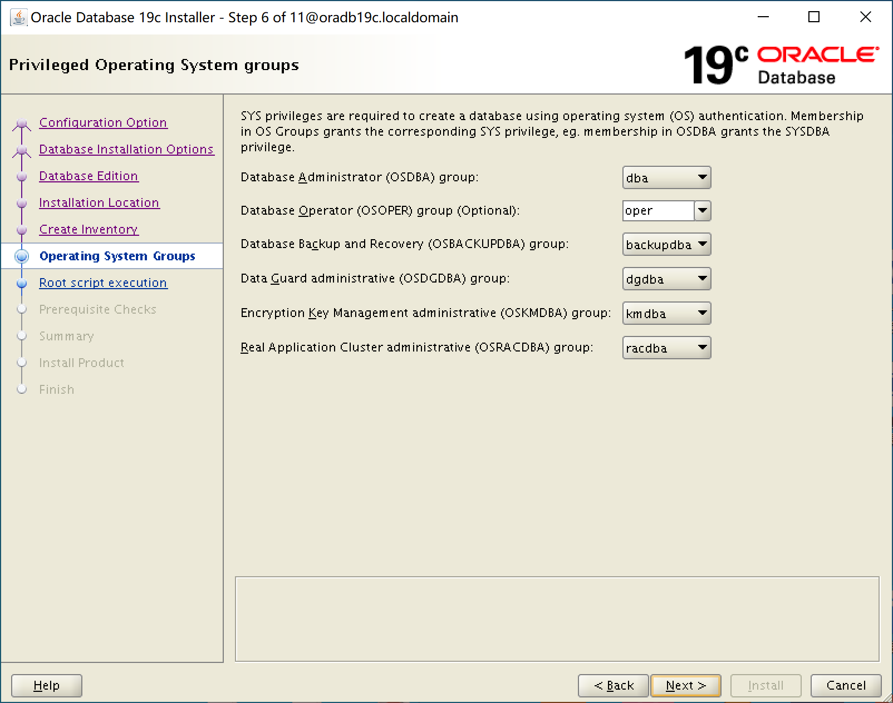Click the Database Administrator (OSDBA) group label
This screenshot has height=703, width=893.
[360, 177]
